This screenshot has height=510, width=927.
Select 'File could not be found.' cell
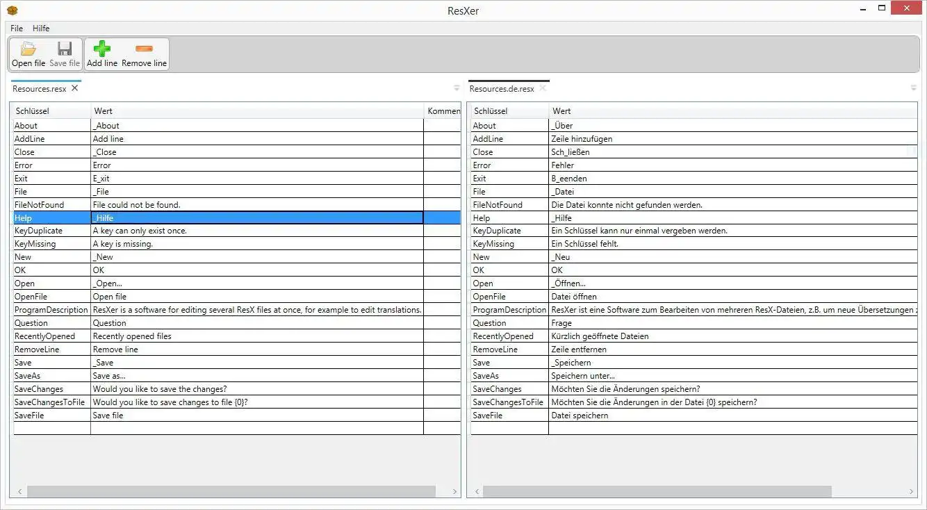(x=257, y=205)
